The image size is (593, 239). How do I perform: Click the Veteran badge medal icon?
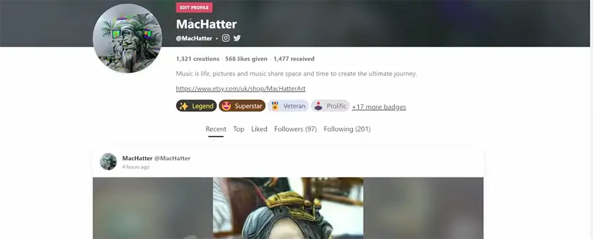(x=275, y=106)
